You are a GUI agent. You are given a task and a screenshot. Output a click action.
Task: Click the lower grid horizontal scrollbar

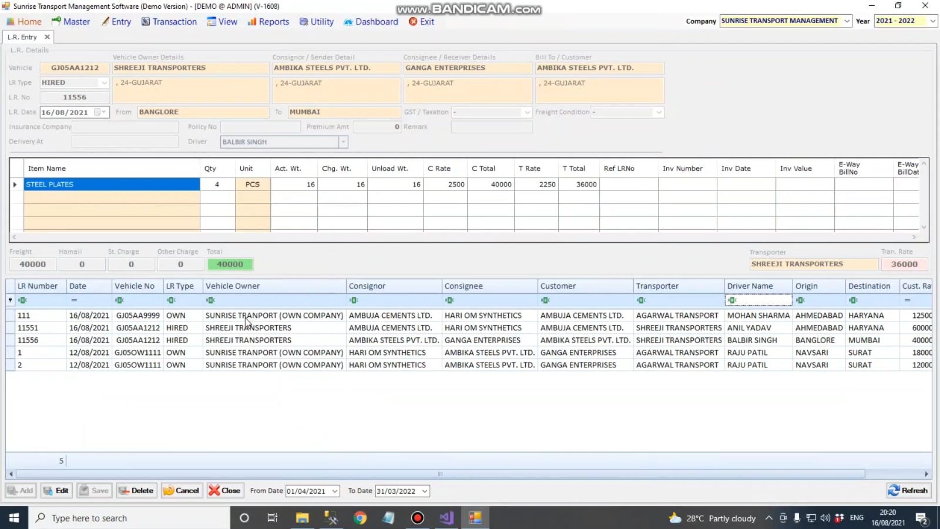coord(441,474)
